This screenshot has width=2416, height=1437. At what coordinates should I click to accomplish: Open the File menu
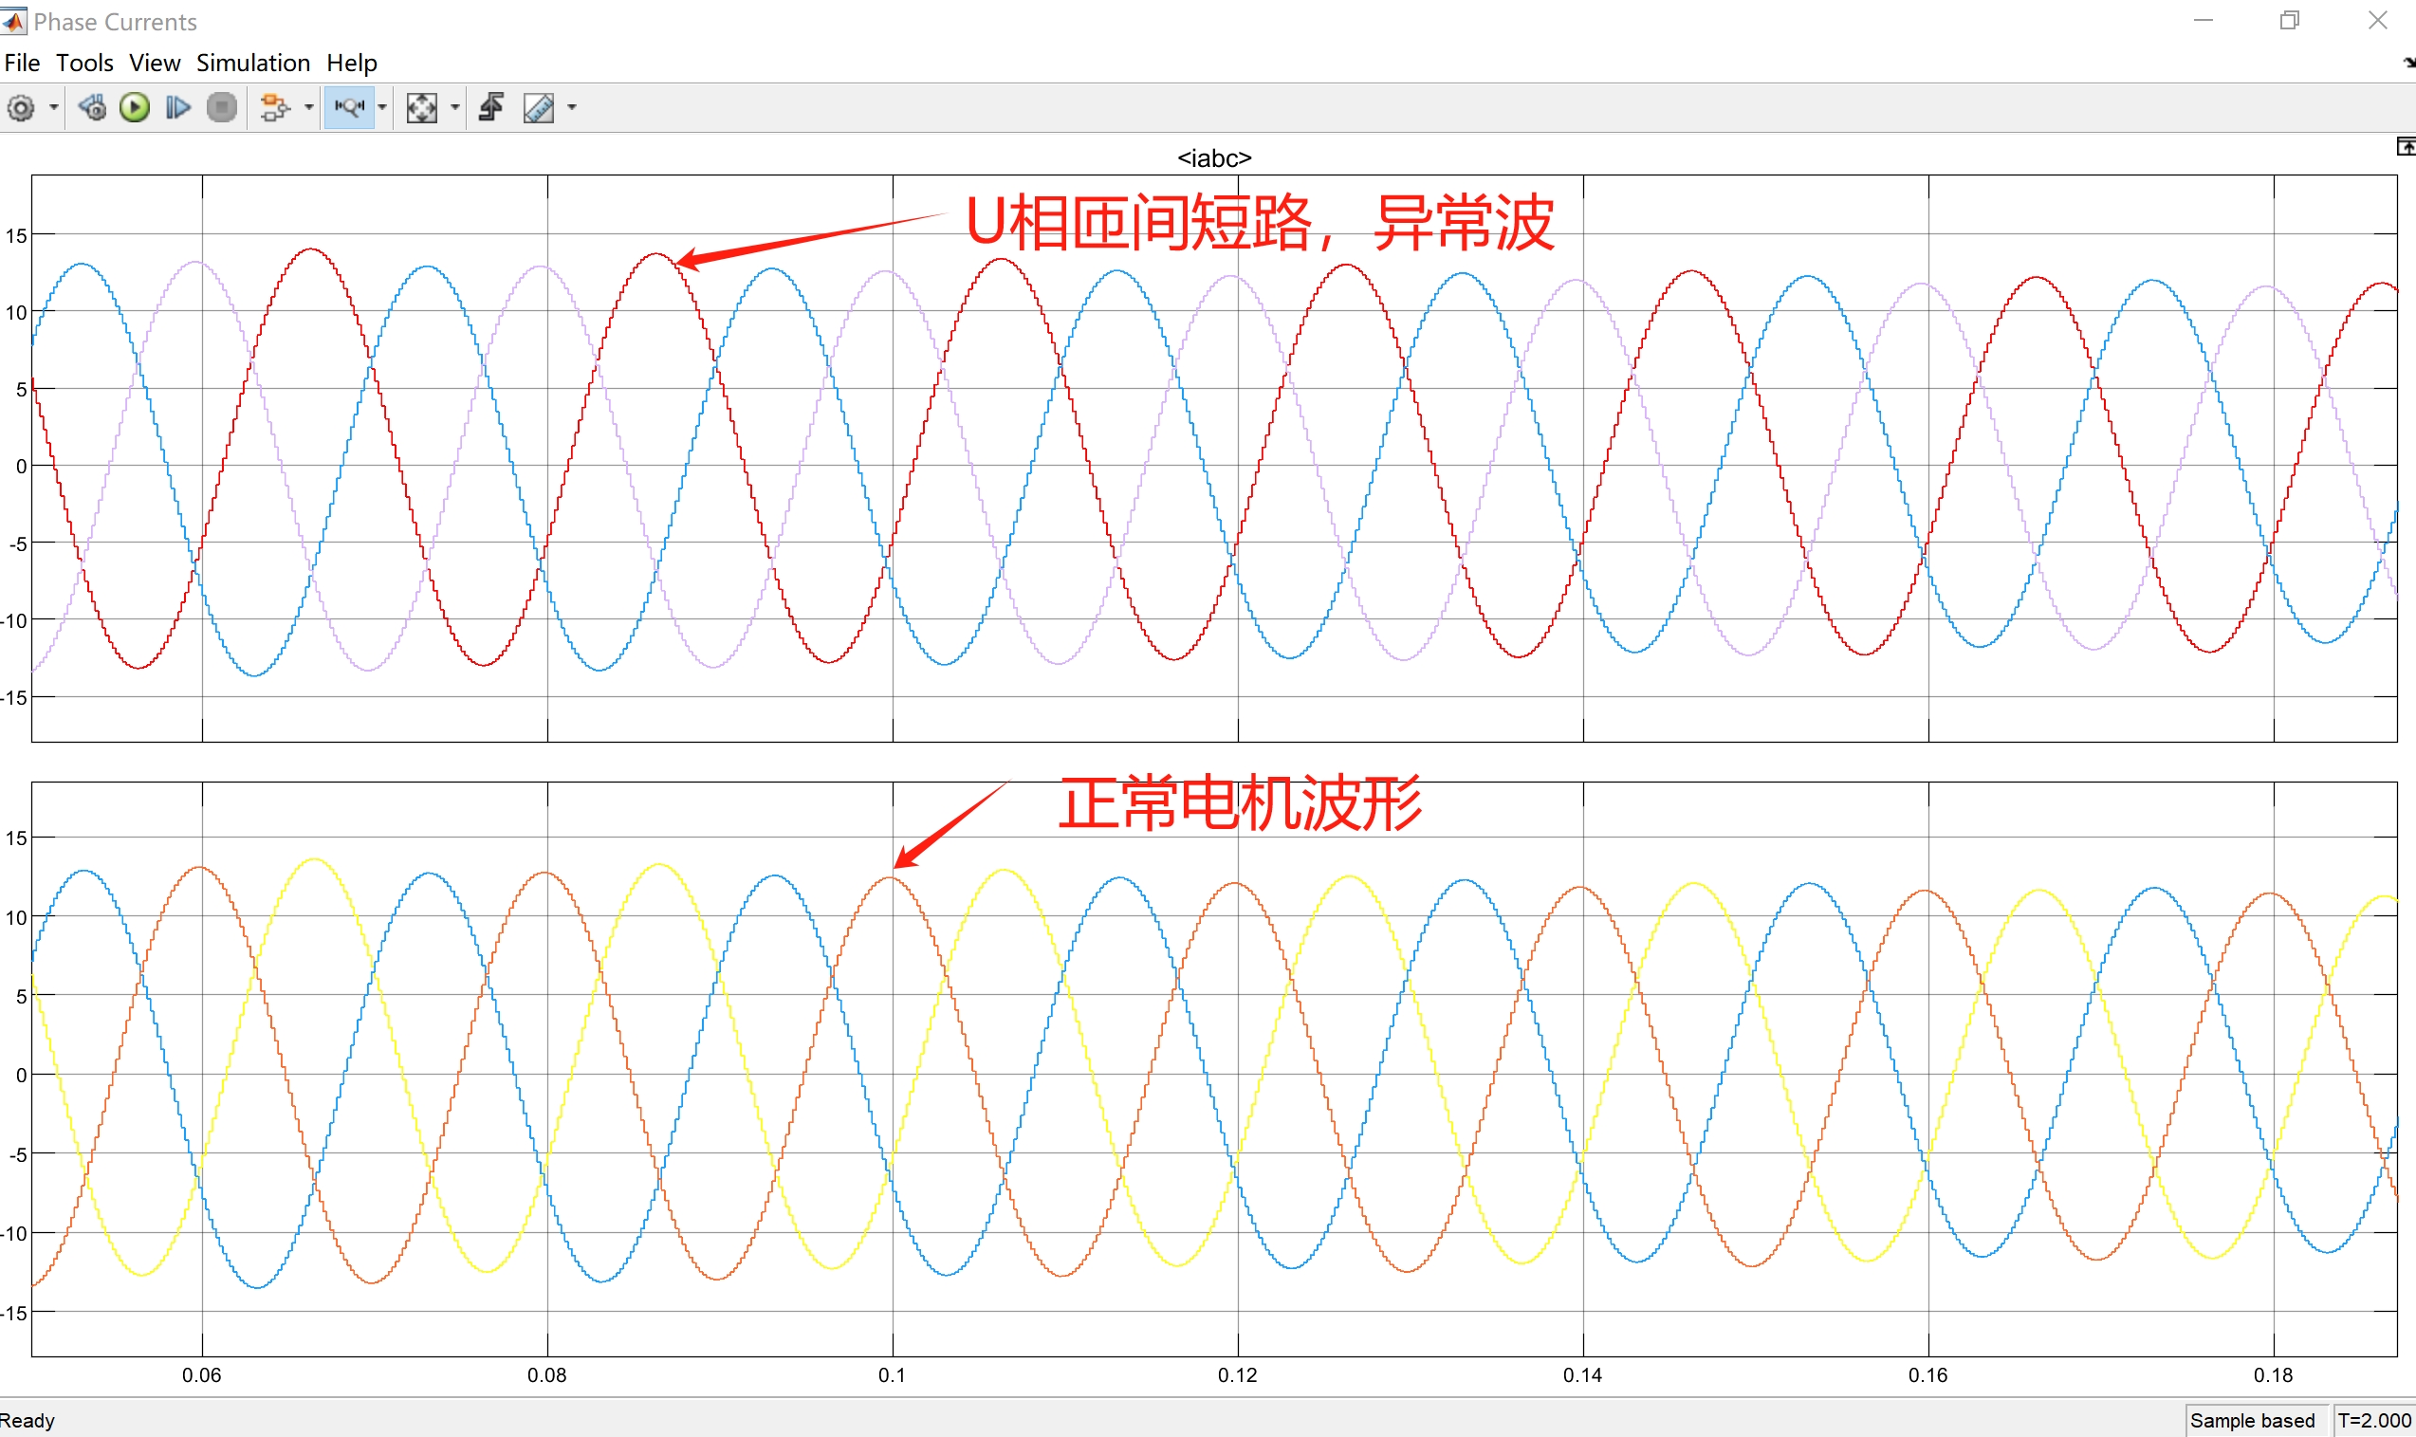pyautogui.click(x=22, y=63)
